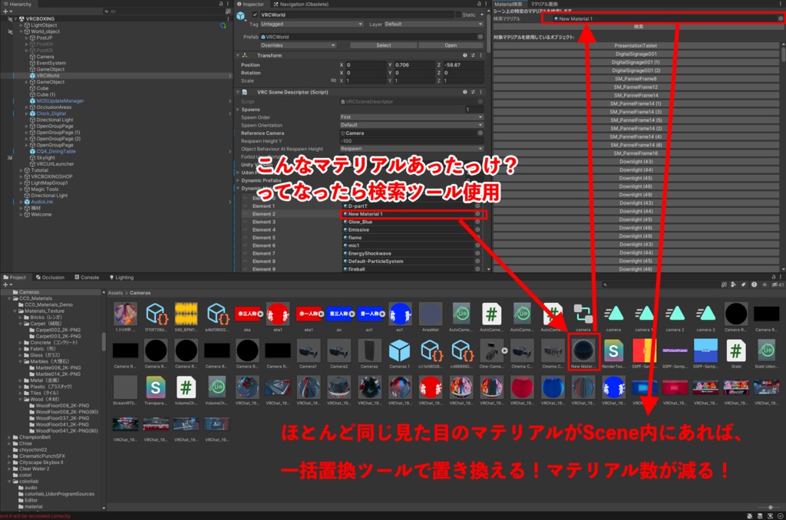Select the Transform component icon in Inspector

(246, 55)
